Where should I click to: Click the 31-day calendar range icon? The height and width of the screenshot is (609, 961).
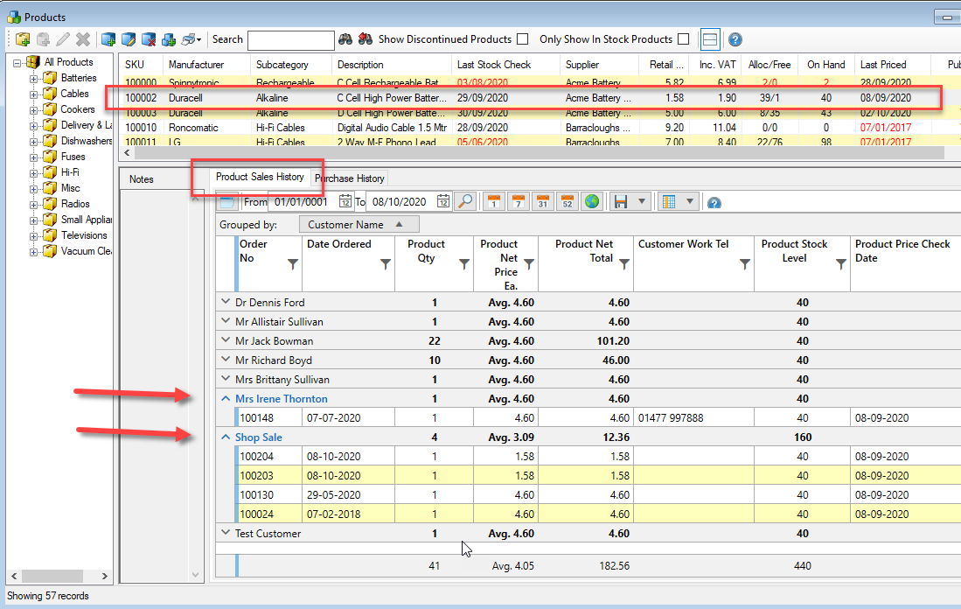coord(542,202)
